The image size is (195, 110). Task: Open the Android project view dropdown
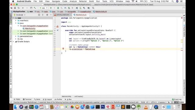pyautogui.click(x=19, y=15)
